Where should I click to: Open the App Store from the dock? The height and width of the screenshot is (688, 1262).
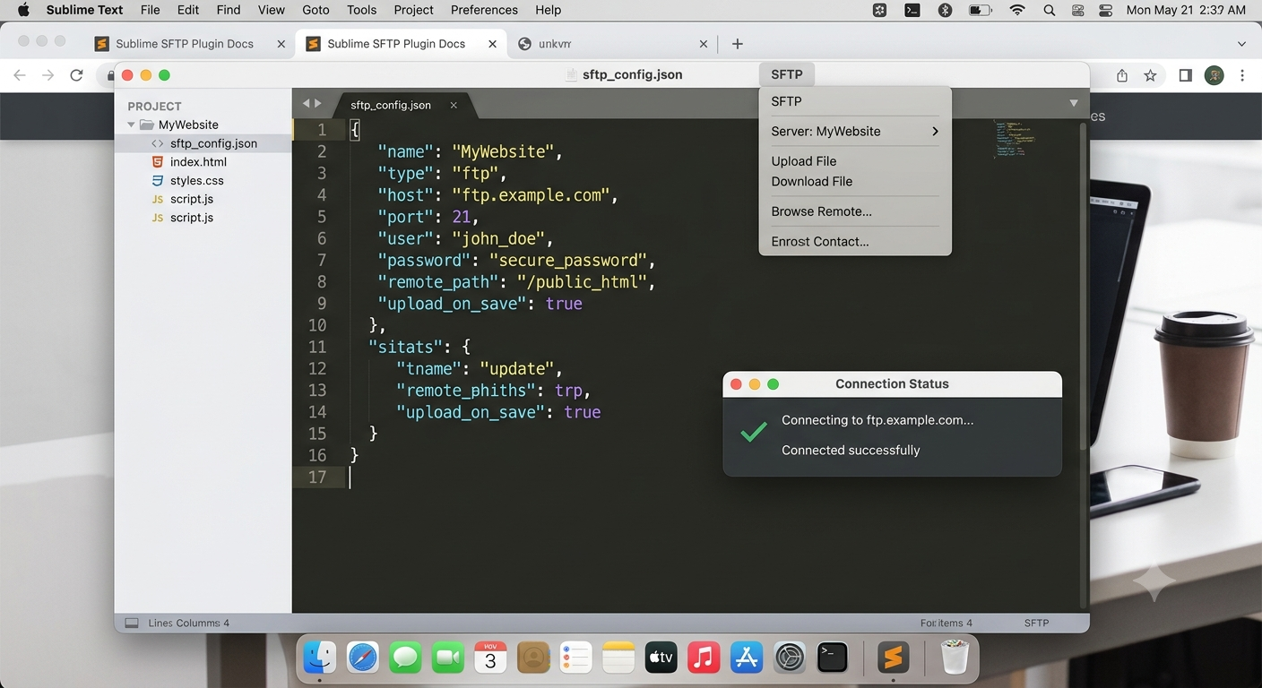pos(746,658)
